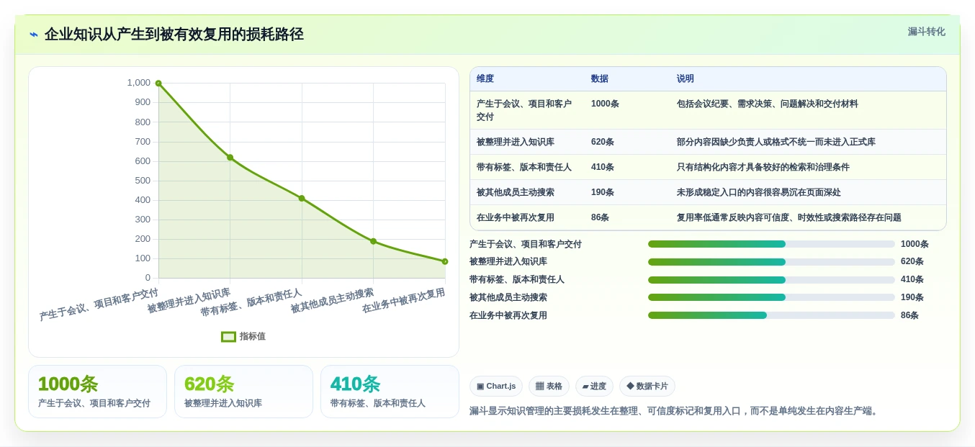Click the lightning icon beside the title
Viewport: 975px width, 447px height.
coord(34,35)
